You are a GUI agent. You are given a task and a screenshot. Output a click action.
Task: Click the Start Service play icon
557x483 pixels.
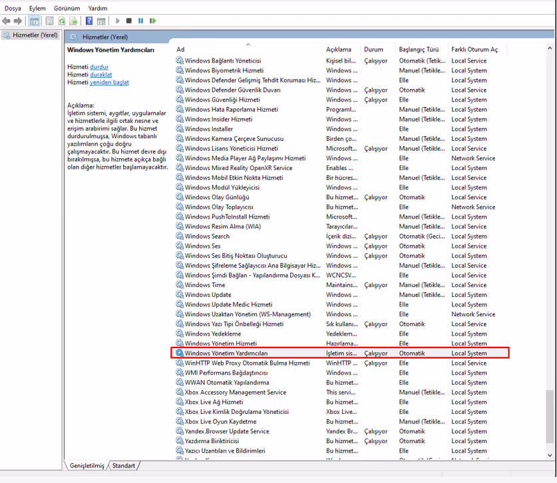click(x=118, y=21)
